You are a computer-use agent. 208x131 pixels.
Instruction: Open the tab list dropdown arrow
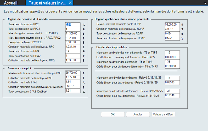[205, 3]
